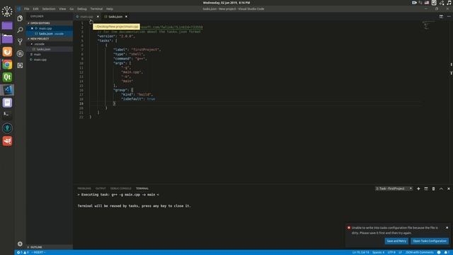Split the terminal panel
Screen dimensions: 453x255
coord(426,188)
